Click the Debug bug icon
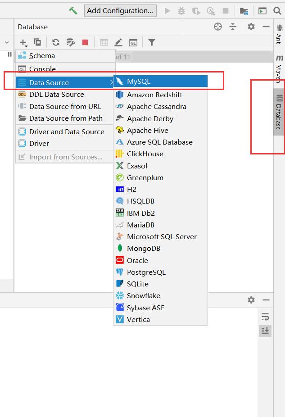Viewport: 285px width, 417px height. (181, 11)
